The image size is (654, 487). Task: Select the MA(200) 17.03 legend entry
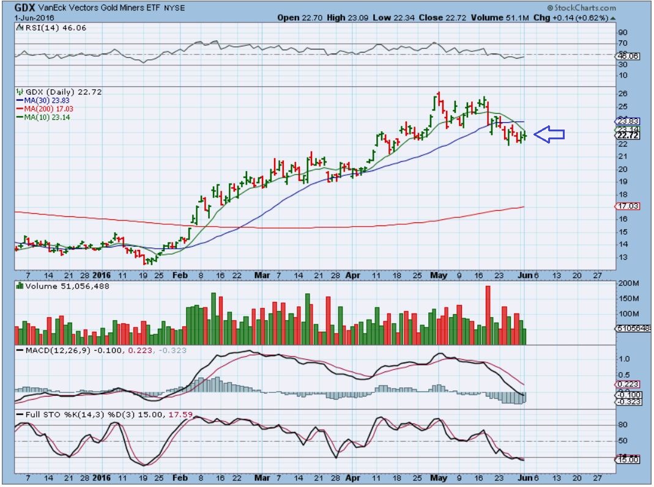[45, 109]
